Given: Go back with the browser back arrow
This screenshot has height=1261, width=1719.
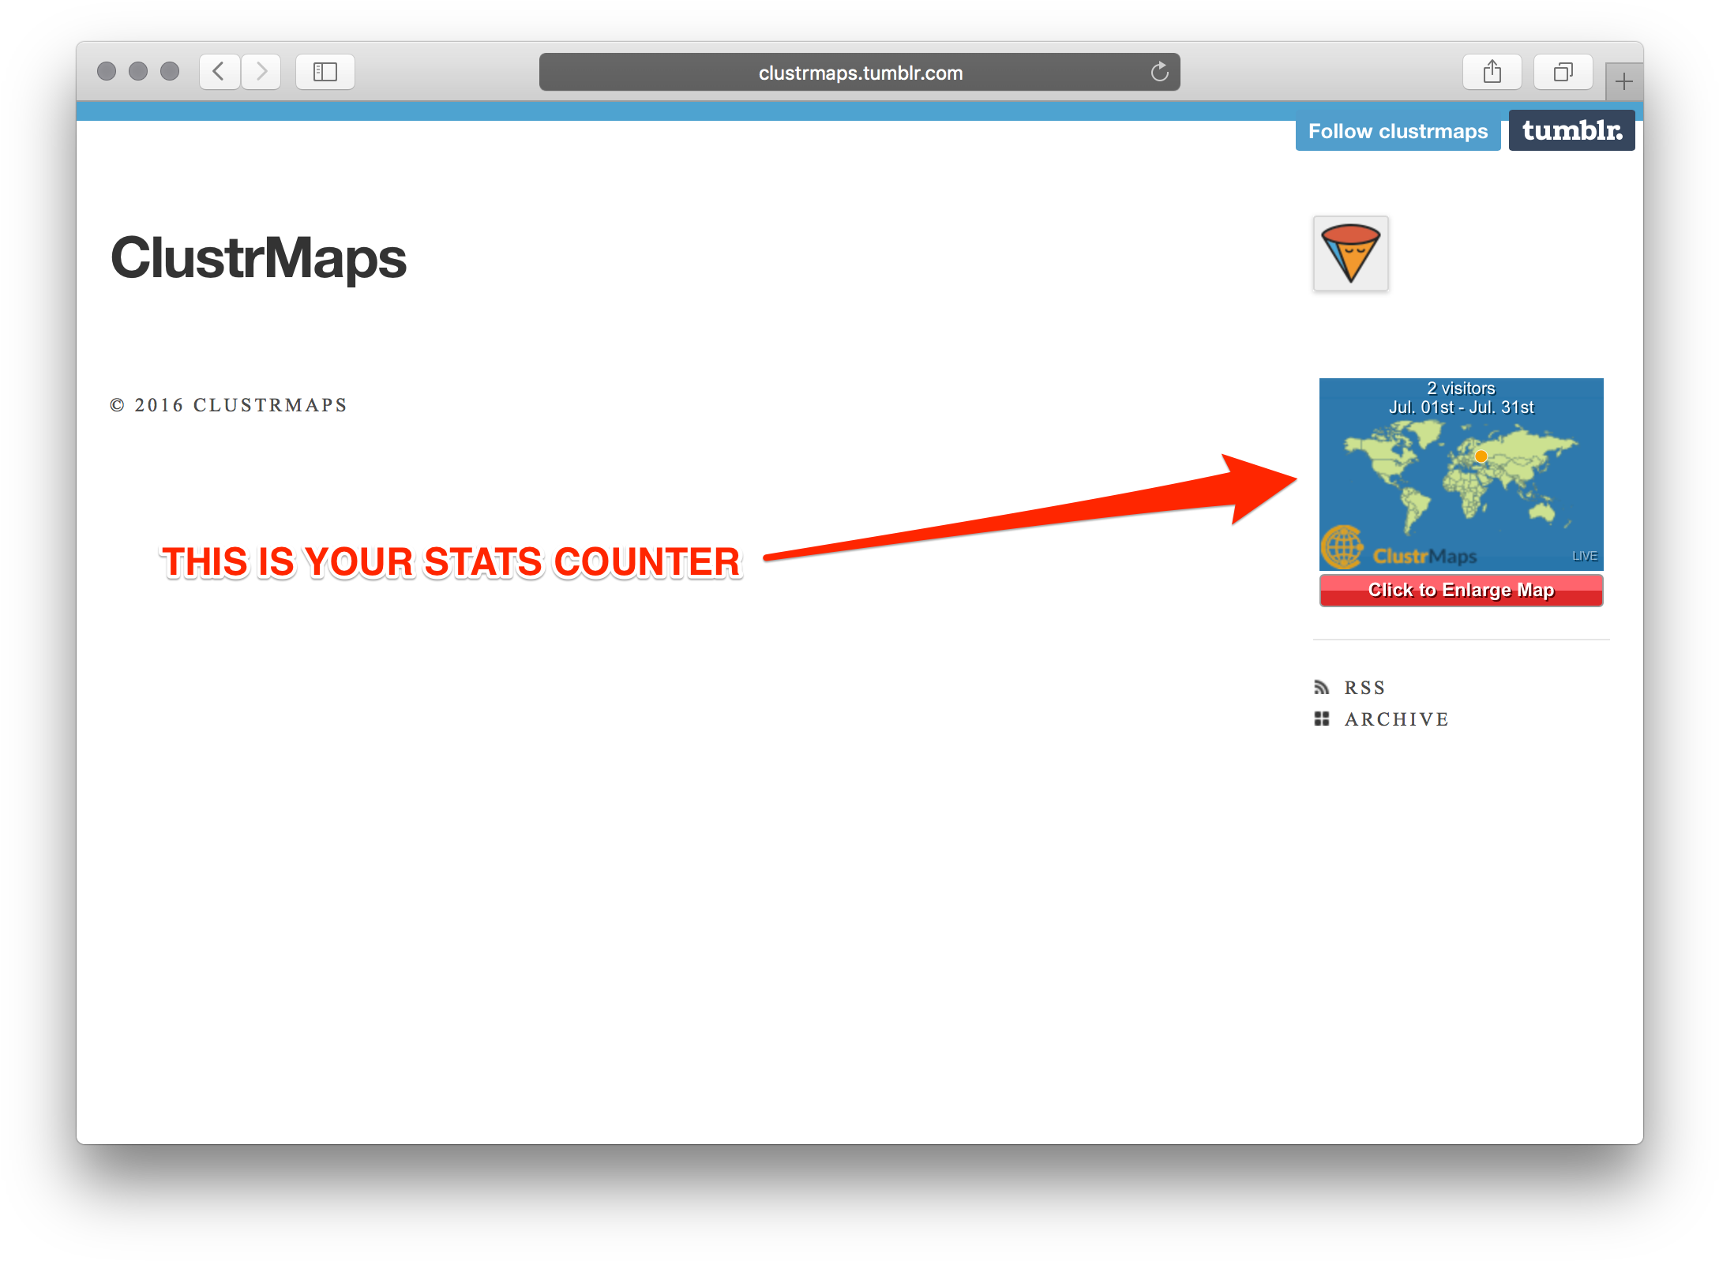Looking at the screenshot, I should [220, 72].
